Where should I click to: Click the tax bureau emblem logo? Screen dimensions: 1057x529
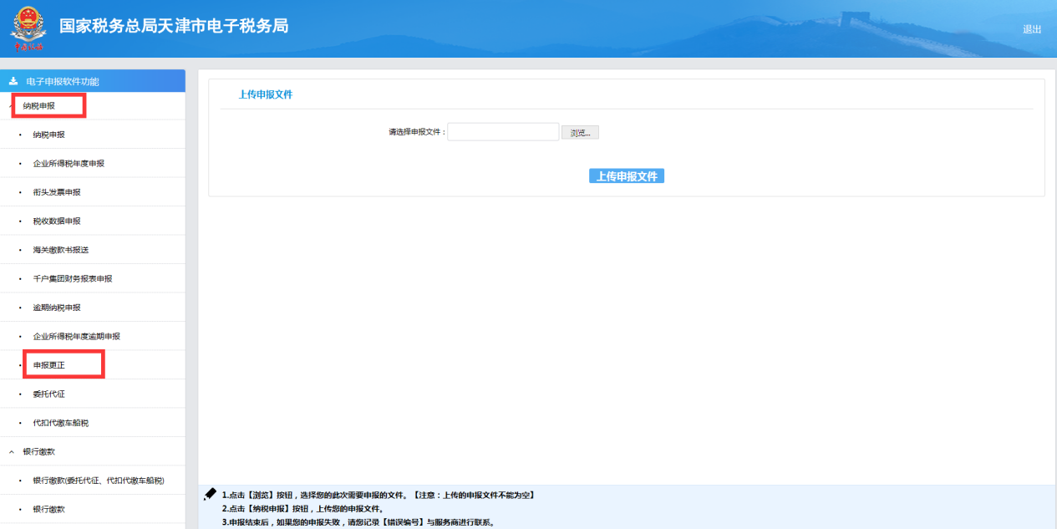point(28,28)
